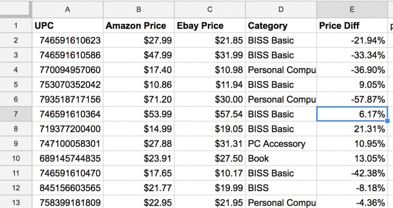Click the PC Accessory category cell
Viewport: 393px width, 208px height.
tap(281, 144)
